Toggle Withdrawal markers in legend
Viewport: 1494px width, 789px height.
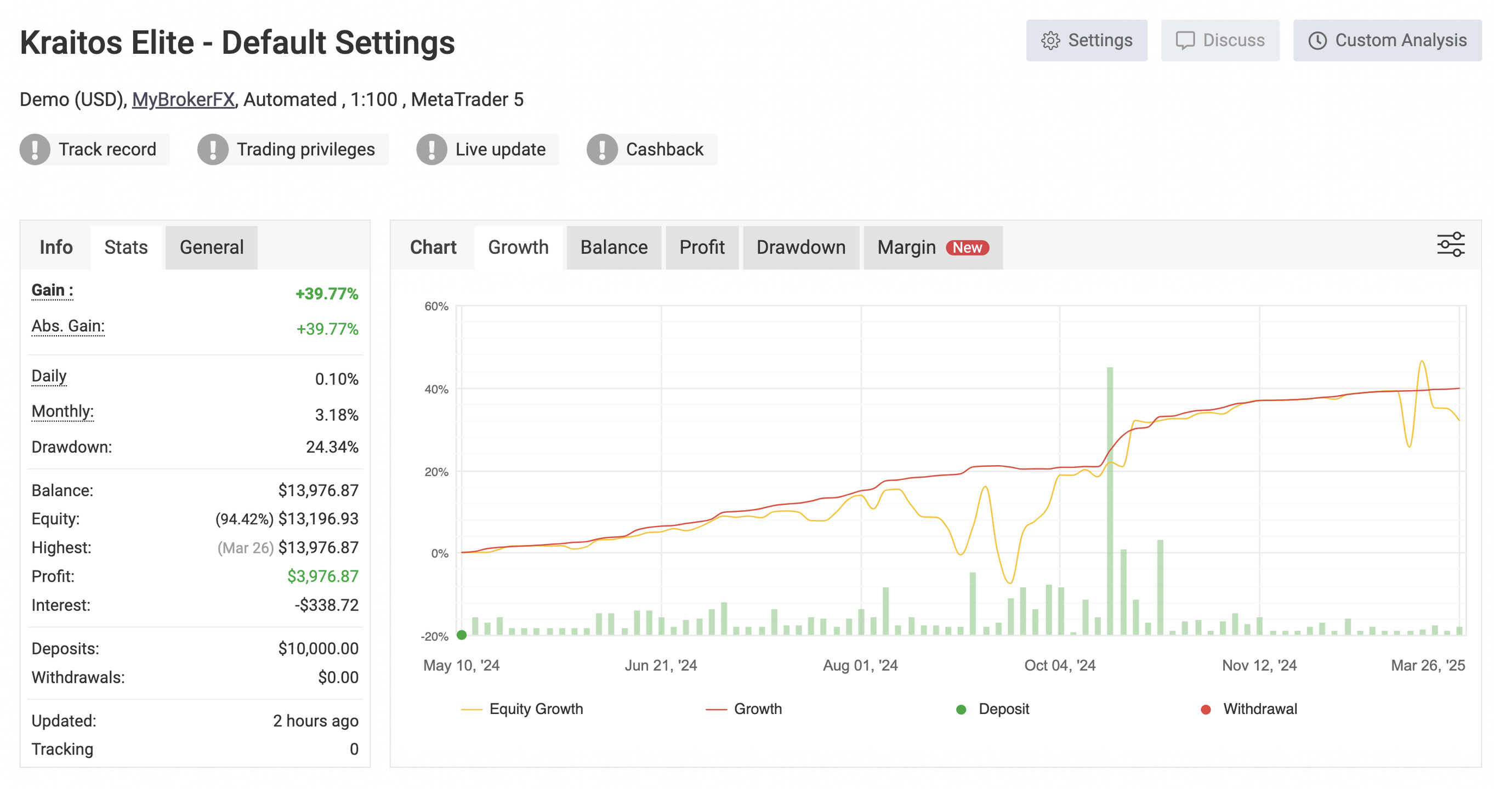click(1259, 709)
